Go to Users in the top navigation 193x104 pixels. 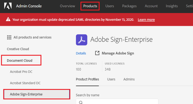tap(110, 6)
